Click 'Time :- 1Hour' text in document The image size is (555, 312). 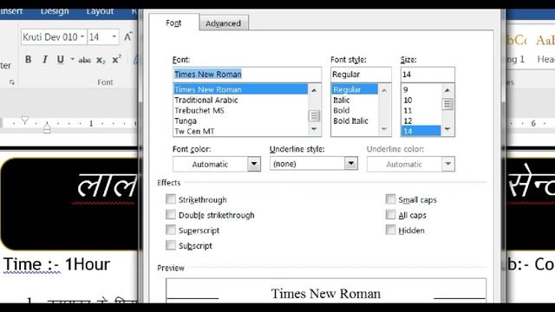56,264
